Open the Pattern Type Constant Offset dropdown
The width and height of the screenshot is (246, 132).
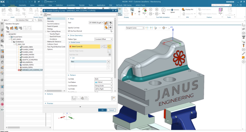[x=104, y=39]
